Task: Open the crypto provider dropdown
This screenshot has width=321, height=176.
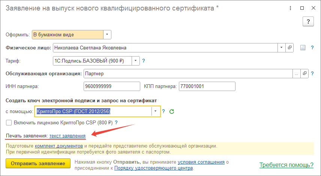Action: coord(156,112)
